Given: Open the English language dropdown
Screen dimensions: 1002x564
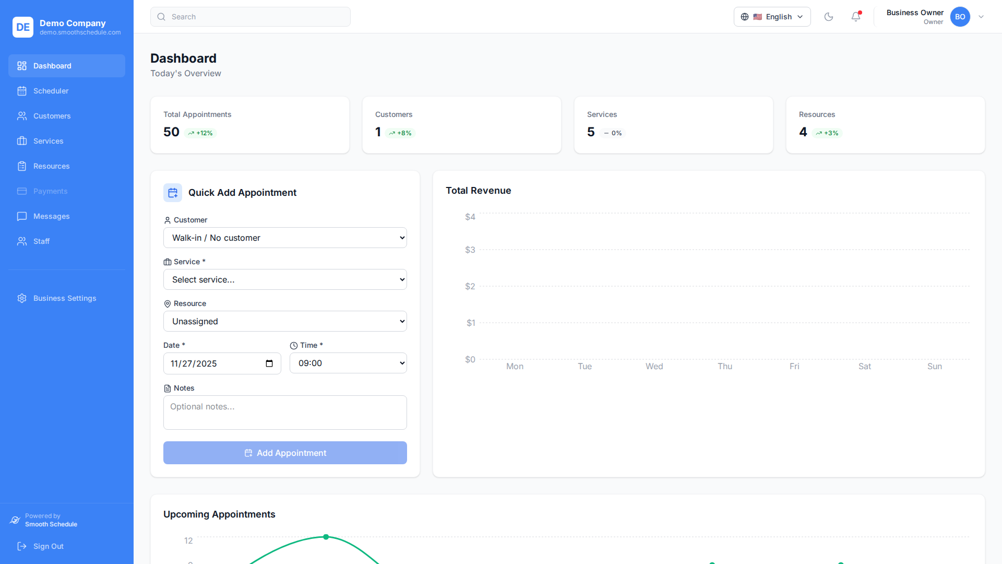Looking at the screenshot, I should (772, 17).
